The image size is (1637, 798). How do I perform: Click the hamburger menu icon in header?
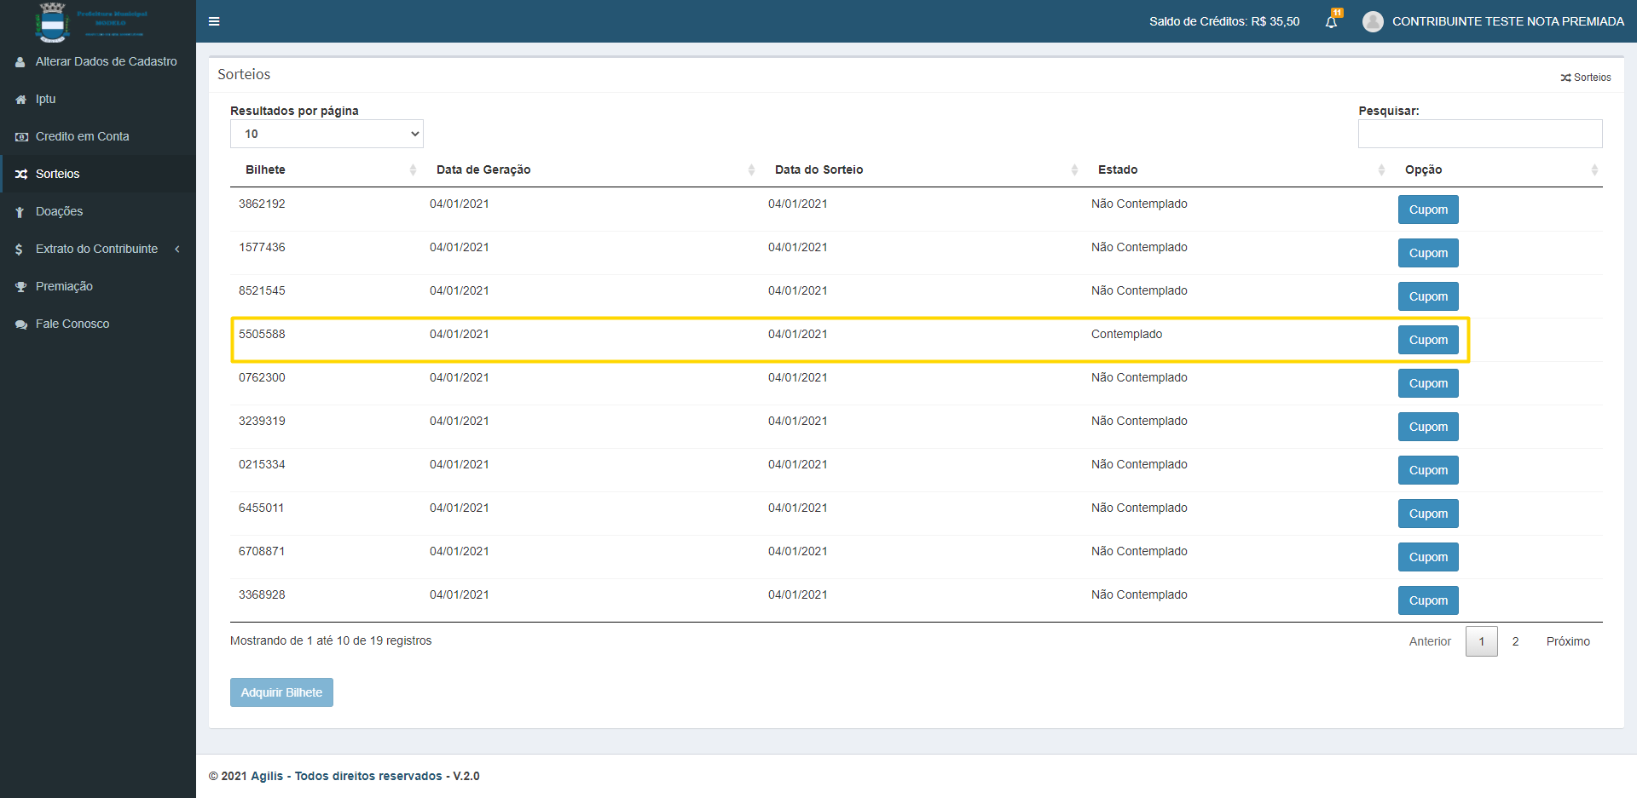point(214,21)
